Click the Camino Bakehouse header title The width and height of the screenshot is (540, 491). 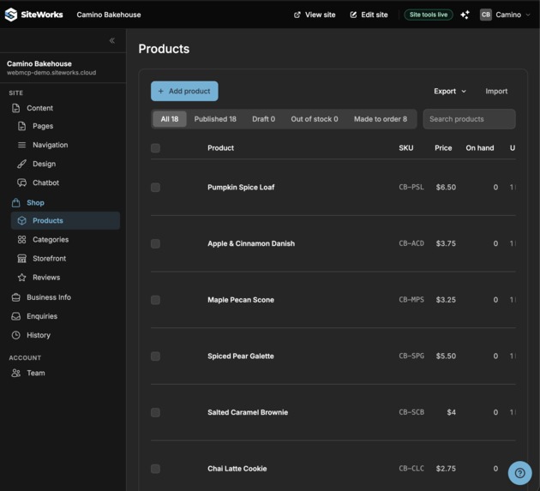coord(109,15)
